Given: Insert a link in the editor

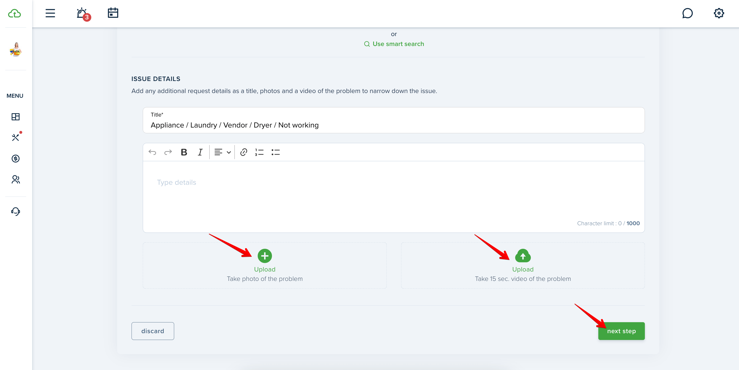Looking at the screenshot, I should (243, 152).
